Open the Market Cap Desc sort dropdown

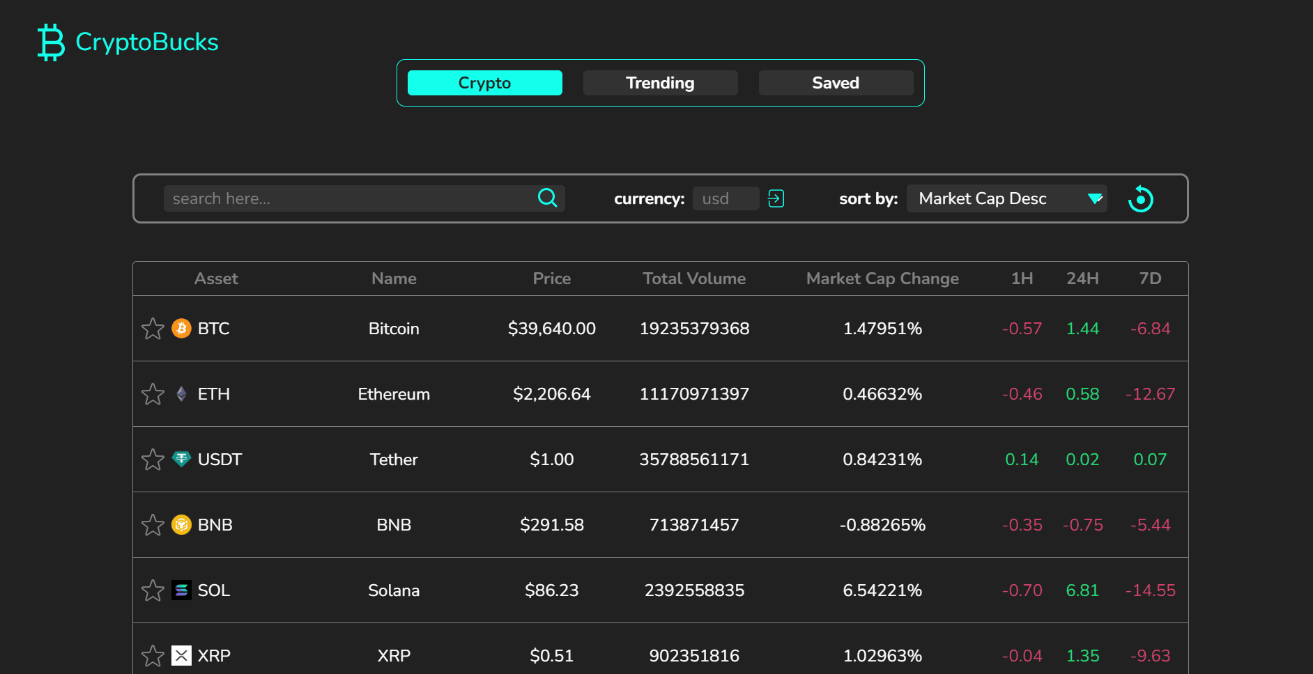point(1006,198)
